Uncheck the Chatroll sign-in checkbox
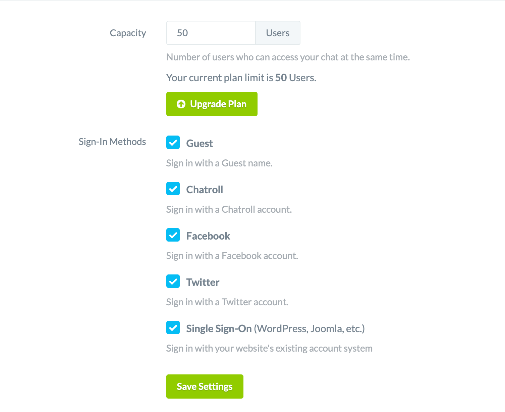Screen dimensions: 505x412 pos(173,189)
